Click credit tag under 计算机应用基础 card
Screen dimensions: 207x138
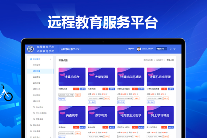tap(137, 98)
